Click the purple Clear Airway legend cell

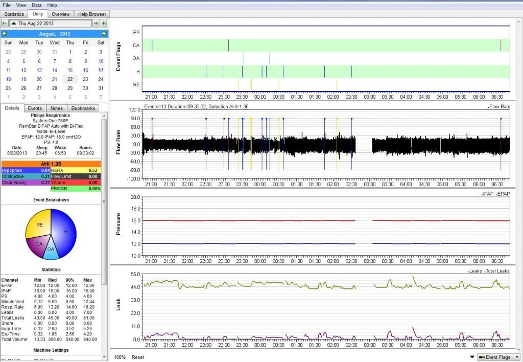point(26,183)
